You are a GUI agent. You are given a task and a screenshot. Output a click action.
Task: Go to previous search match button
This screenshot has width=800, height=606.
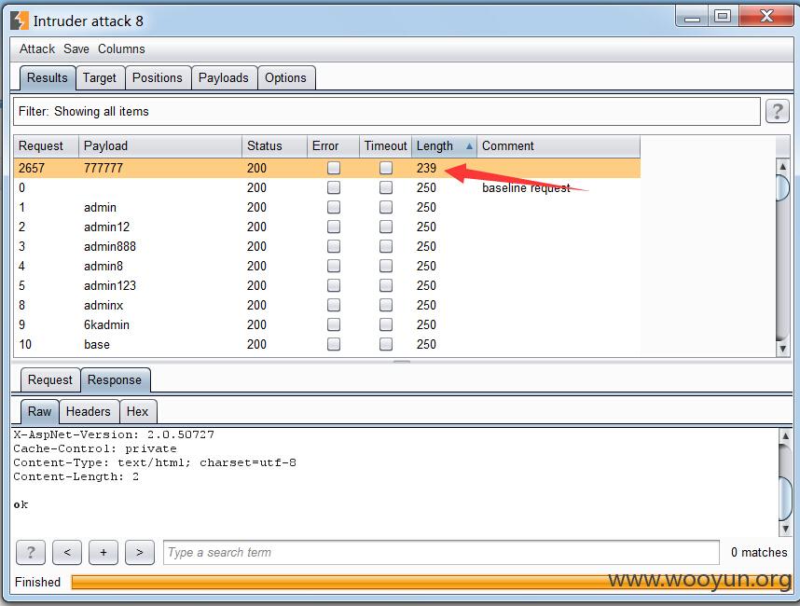coord(67,553)
